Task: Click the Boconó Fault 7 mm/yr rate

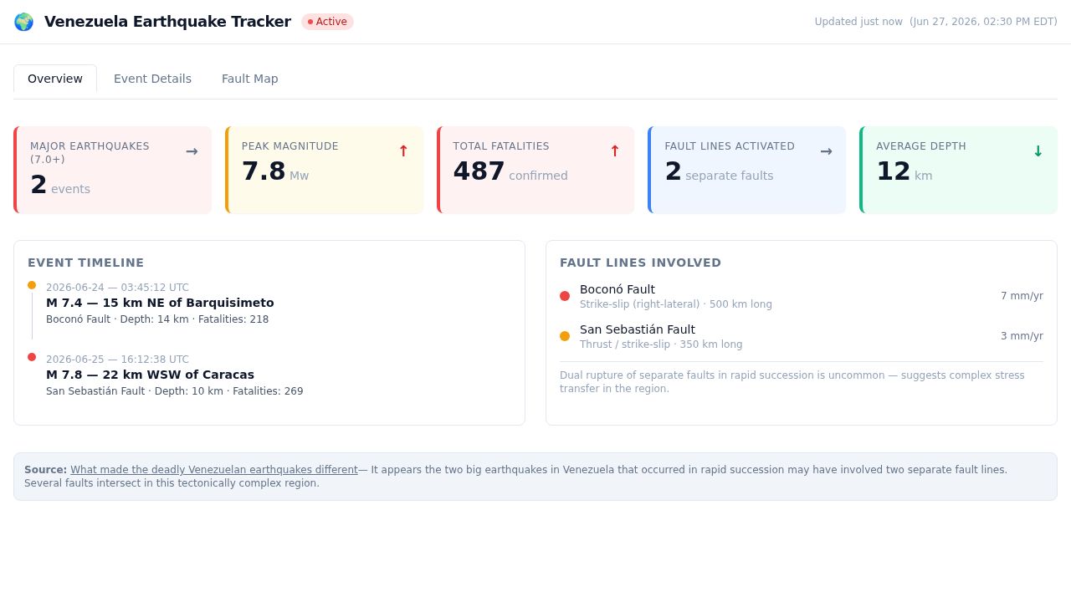Action: click(x=1022, y=296)
